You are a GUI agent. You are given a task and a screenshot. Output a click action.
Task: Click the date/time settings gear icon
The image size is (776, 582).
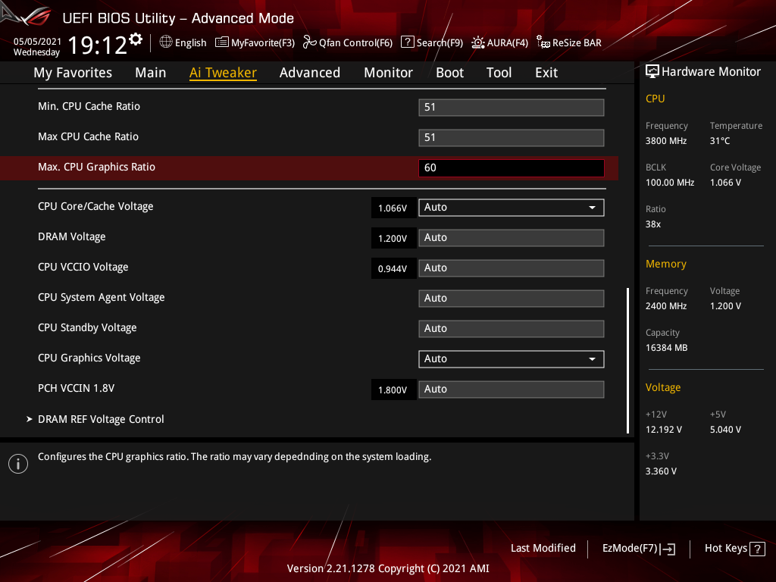coord(136,39)
